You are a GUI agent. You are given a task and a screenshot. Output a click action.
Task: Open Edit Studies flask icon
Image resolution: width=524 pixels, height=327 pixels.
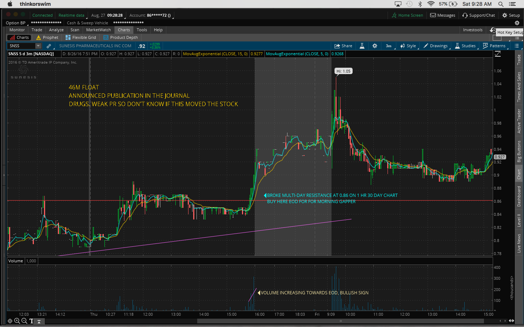coord(362,46)
